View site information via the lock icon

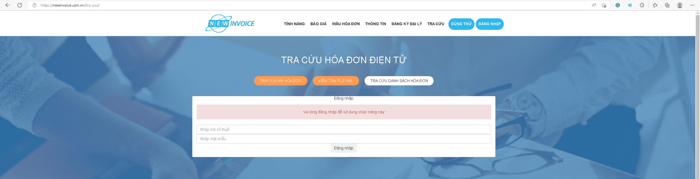pos(34,5)
